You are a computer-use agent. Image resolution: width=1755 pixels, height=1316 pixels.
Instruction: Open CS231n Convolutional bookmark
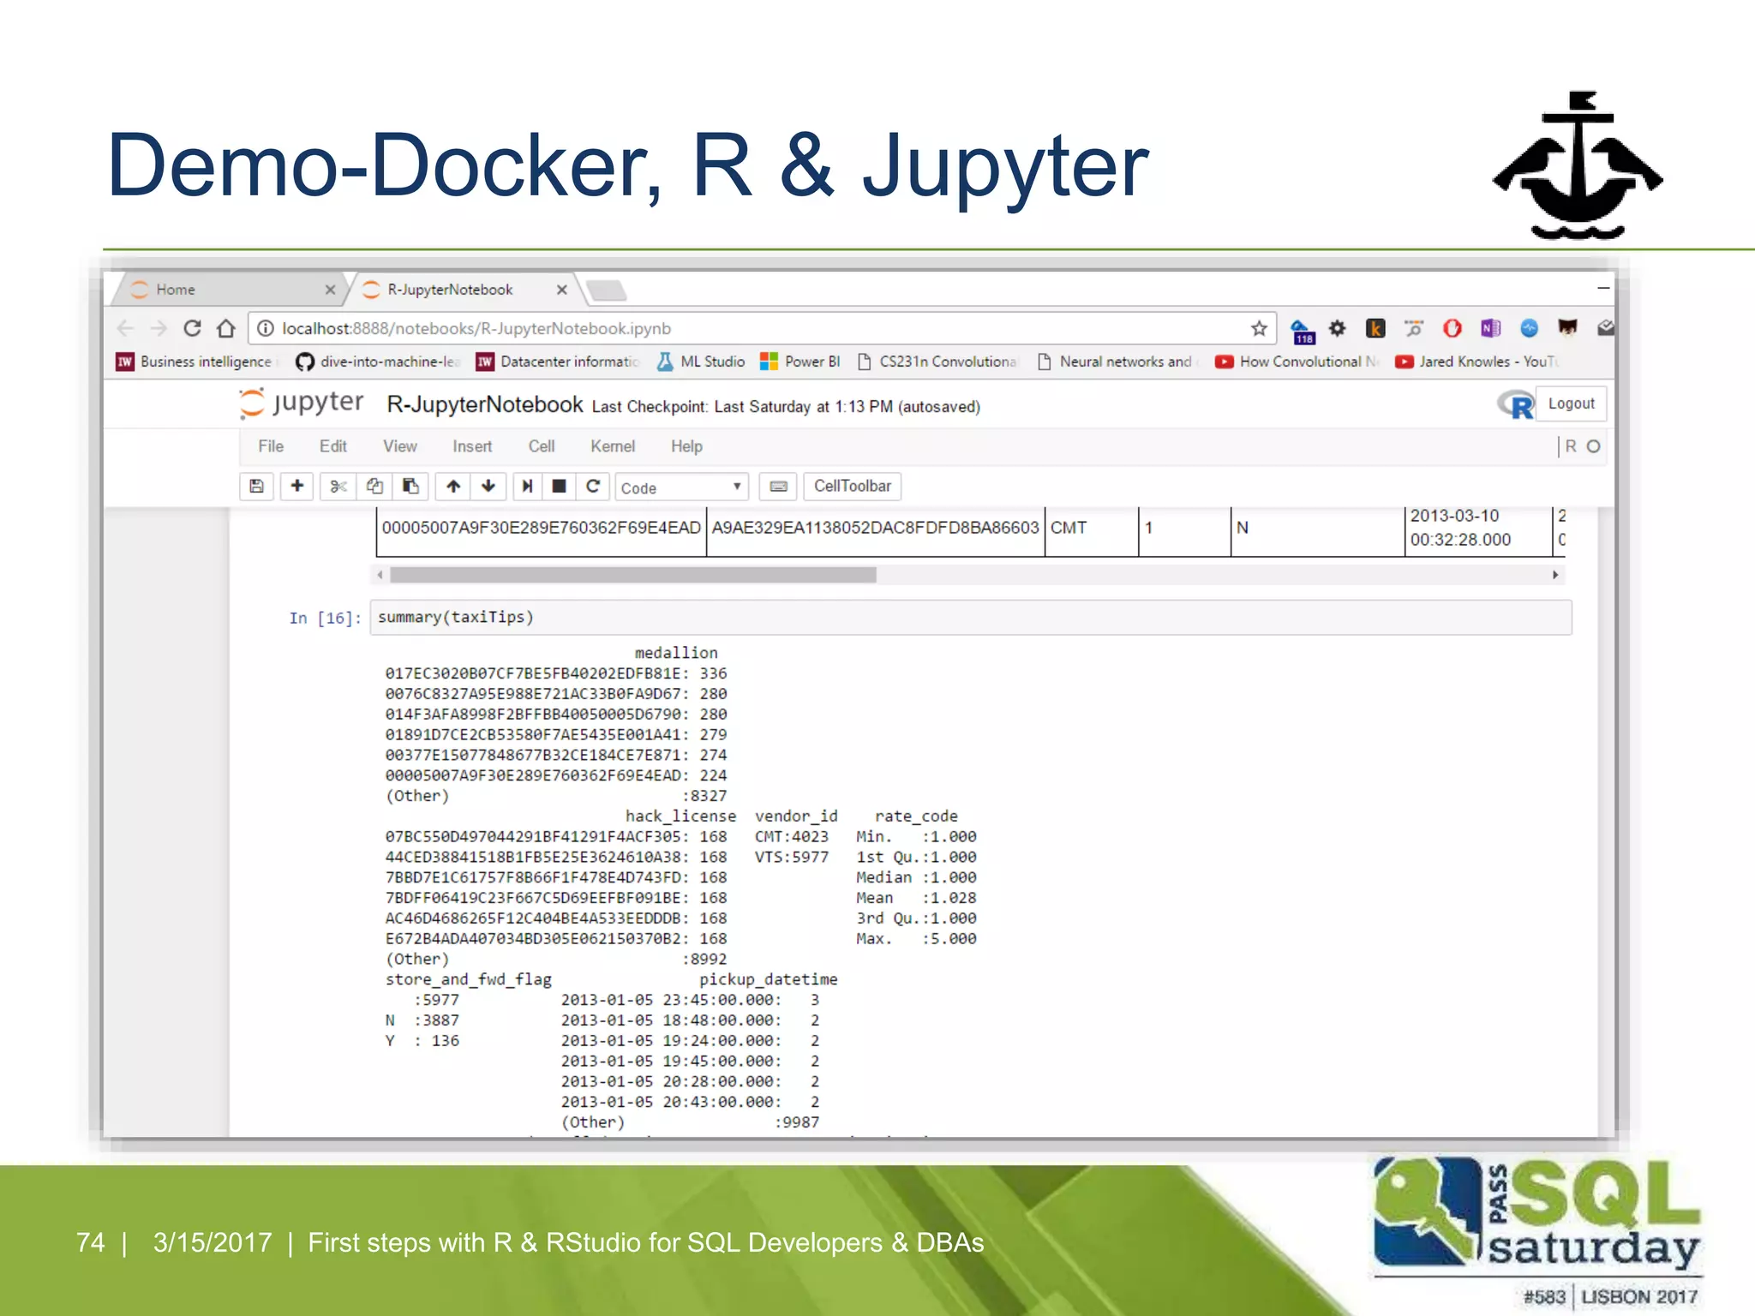pyautogui.click(x=937, y=362)
